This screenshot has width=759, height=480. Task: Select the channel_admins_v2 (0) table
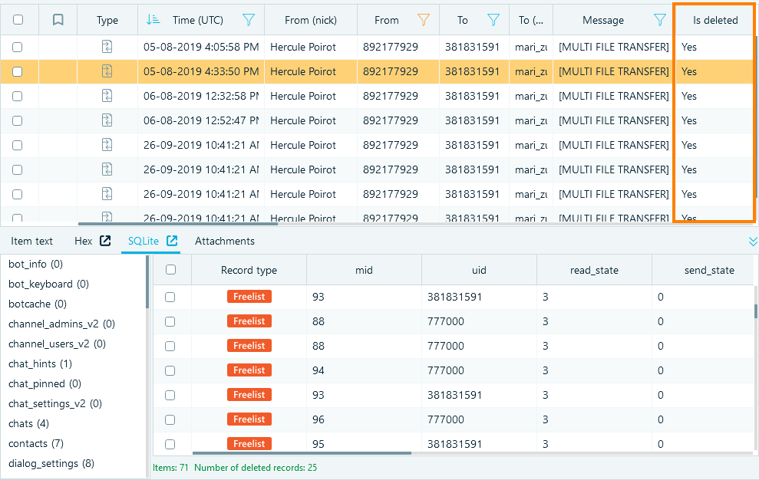[x=62, y=324]
